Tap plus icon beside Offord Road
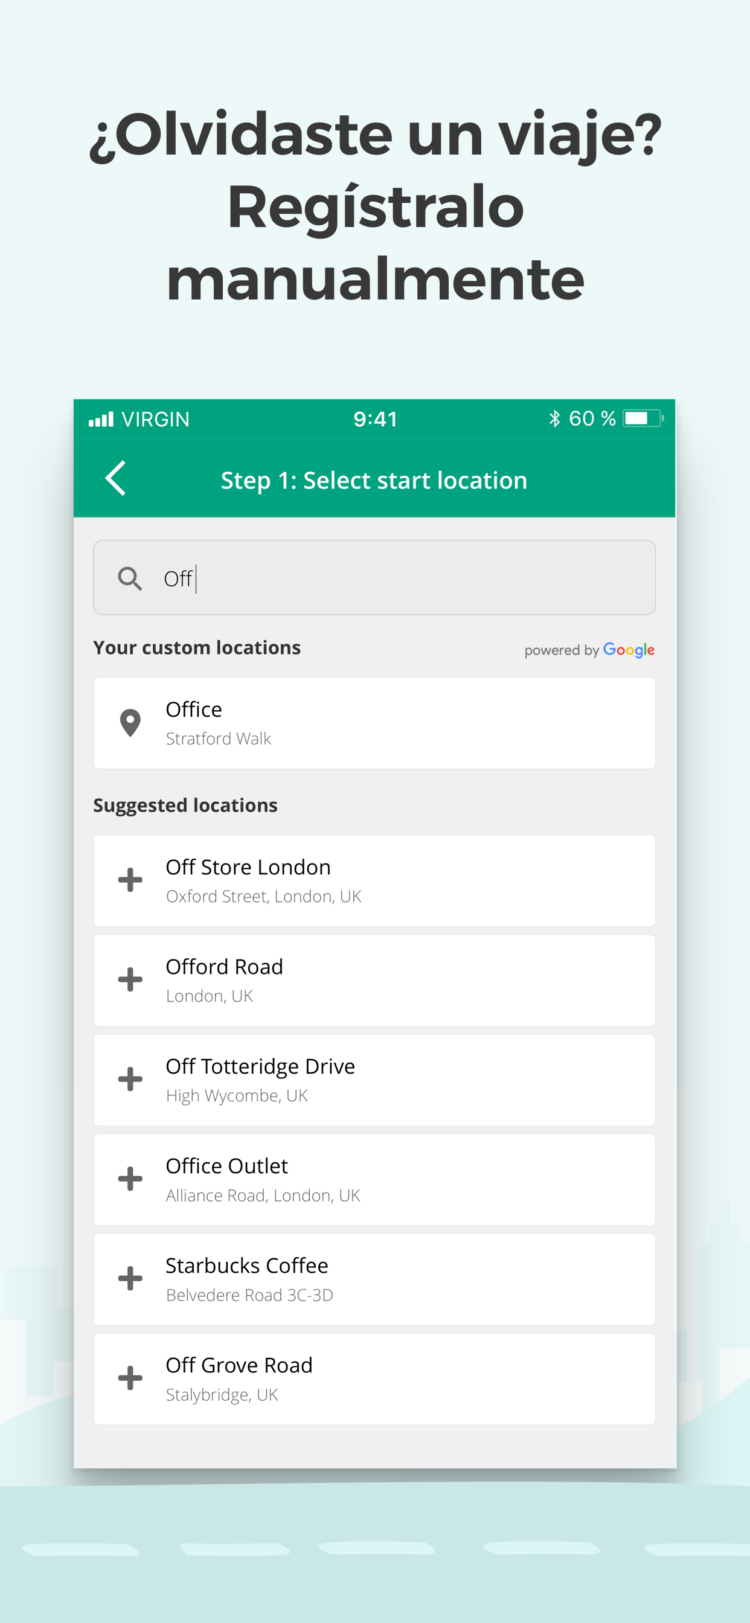 pos(130,980)
